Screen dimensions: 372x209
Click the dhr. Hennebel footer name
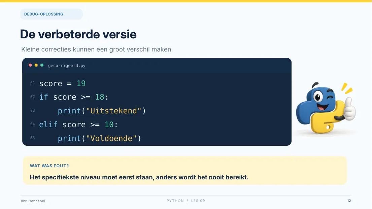tap(33, 201)
